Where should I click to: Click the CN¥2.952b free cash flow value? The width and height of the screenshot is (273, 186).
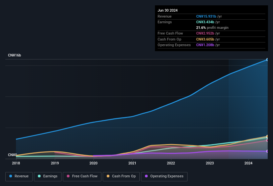pyautogui.click(x=205, y=33)
